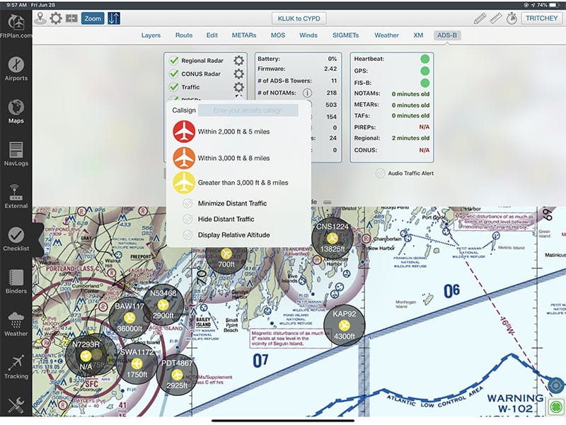Select KAP92 traffic target on map
The height and width of the screenshot is (425, 566).
(x=344, y=325)
